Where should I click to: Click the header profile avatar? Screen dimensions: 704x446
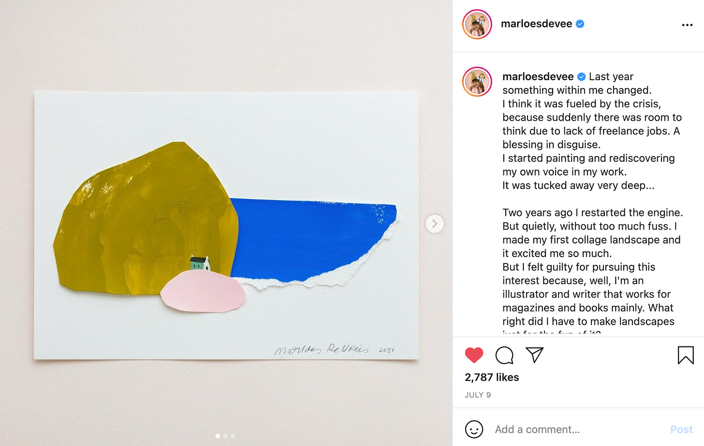tap(477, 24)
